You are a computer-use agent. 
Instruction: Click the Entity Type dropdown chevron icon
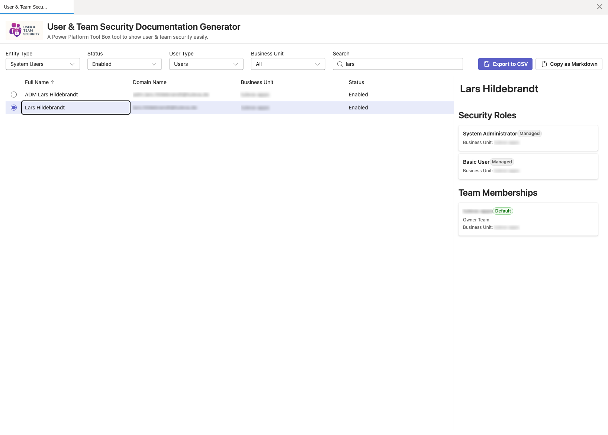coord(73,64)
